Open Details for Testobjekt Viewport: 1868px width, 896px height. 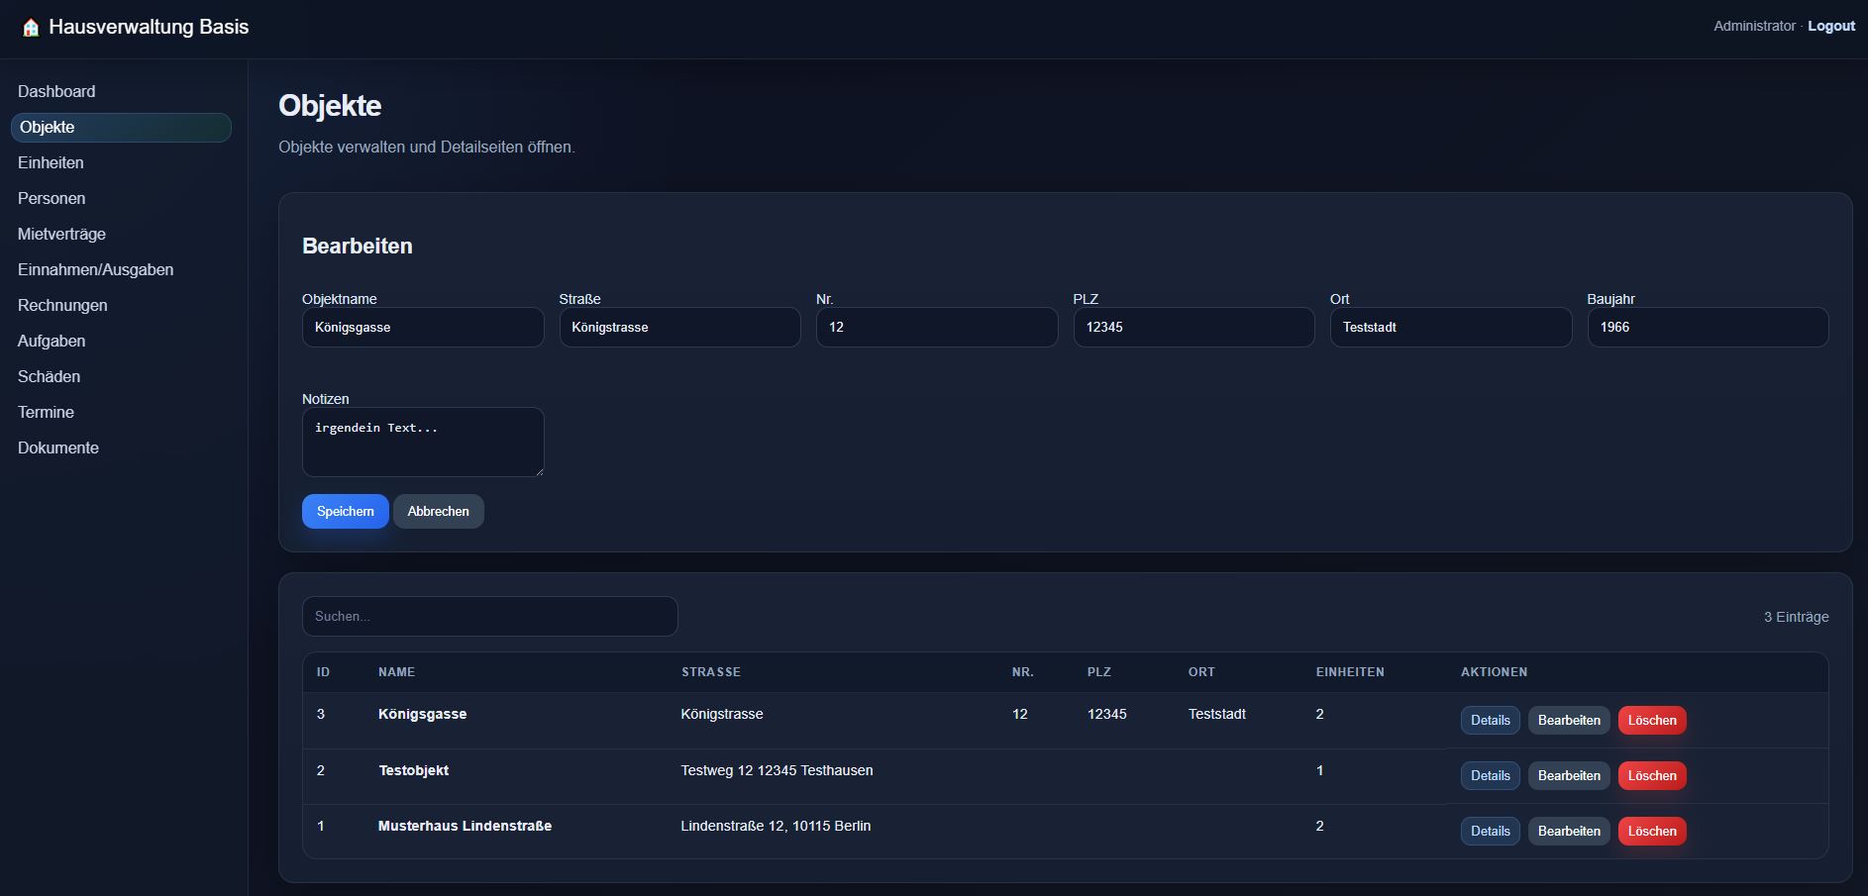click(1490, 775)
